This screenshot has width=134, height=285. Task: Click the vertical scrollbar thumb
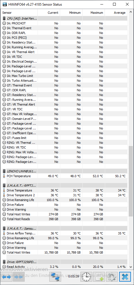[x=131, y=181]
